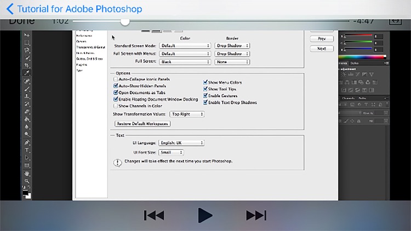
Task: Toggle Enable Floating Document Window Docking
Action: (115, 99)
